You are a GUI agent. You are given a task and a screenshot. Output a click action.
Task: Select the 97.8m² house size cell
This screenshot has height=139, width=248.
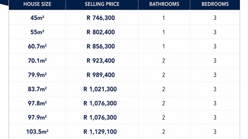(37, 103)
